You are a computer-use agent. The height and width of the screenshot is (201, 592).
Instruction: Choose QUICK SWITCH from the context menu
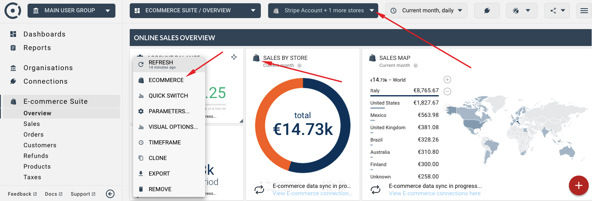169,96
